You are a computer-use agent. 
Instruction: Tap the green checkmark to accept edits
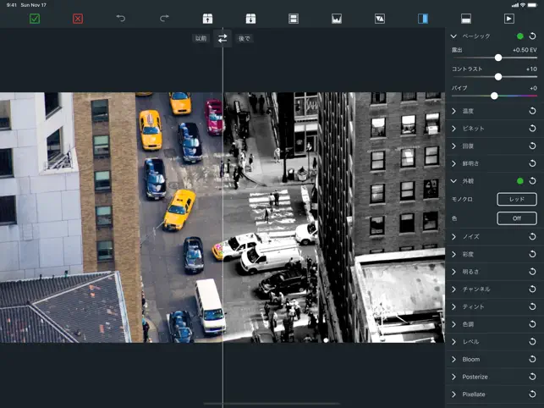35,18
